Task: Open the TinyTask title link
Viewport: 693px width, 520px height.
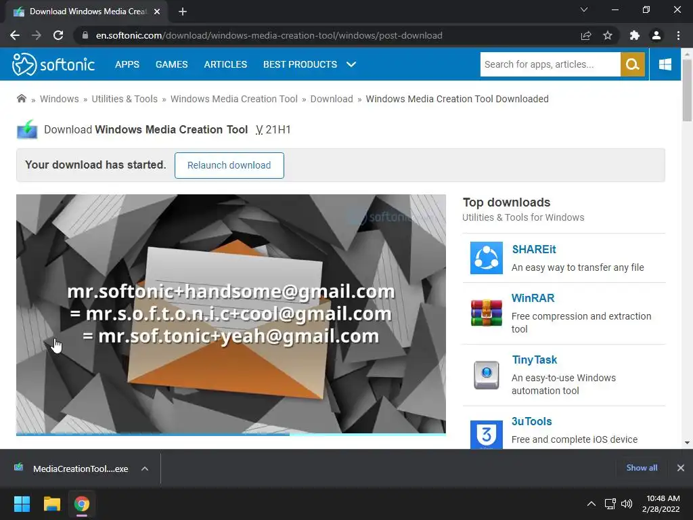Action: [535, 360]
